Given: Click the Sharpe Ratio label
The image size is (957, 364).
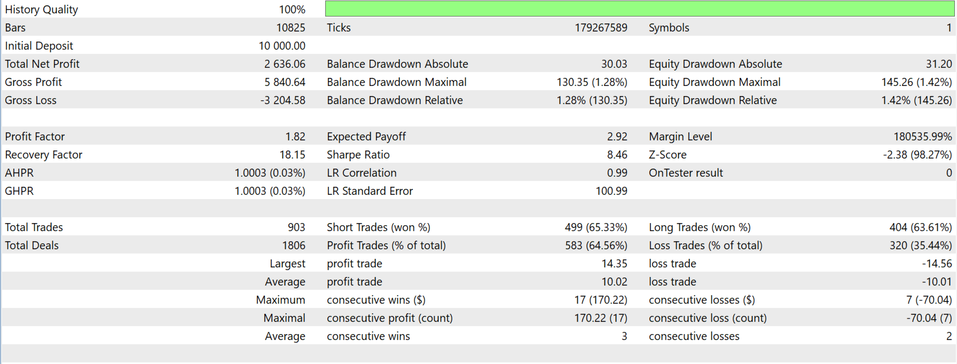Looking at the screenshot, I should (358, 155).
